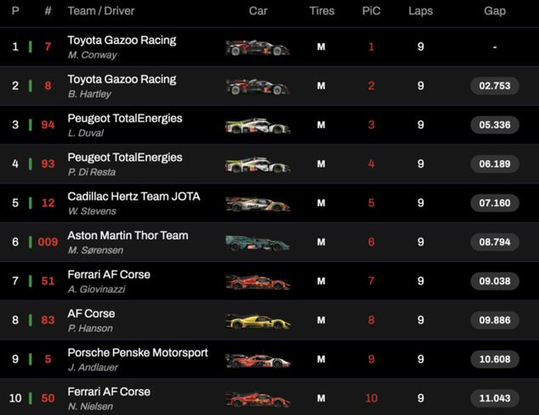539x415 pixels.
Task: Click the #7 Toyota car image
Action: (x=258, y=48)
